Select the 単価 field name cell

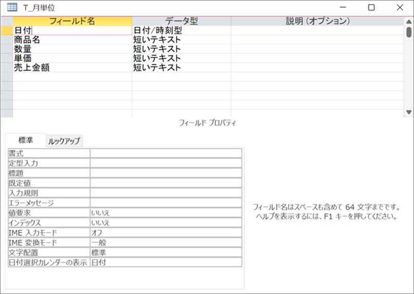pyautogui.click(x=72, y=58)
